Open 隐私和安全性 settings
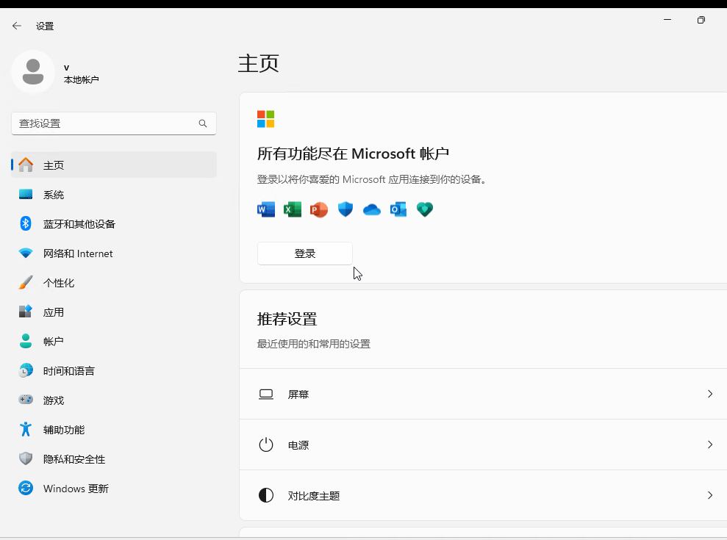727x540 pixels. click(x=74, y=459)
